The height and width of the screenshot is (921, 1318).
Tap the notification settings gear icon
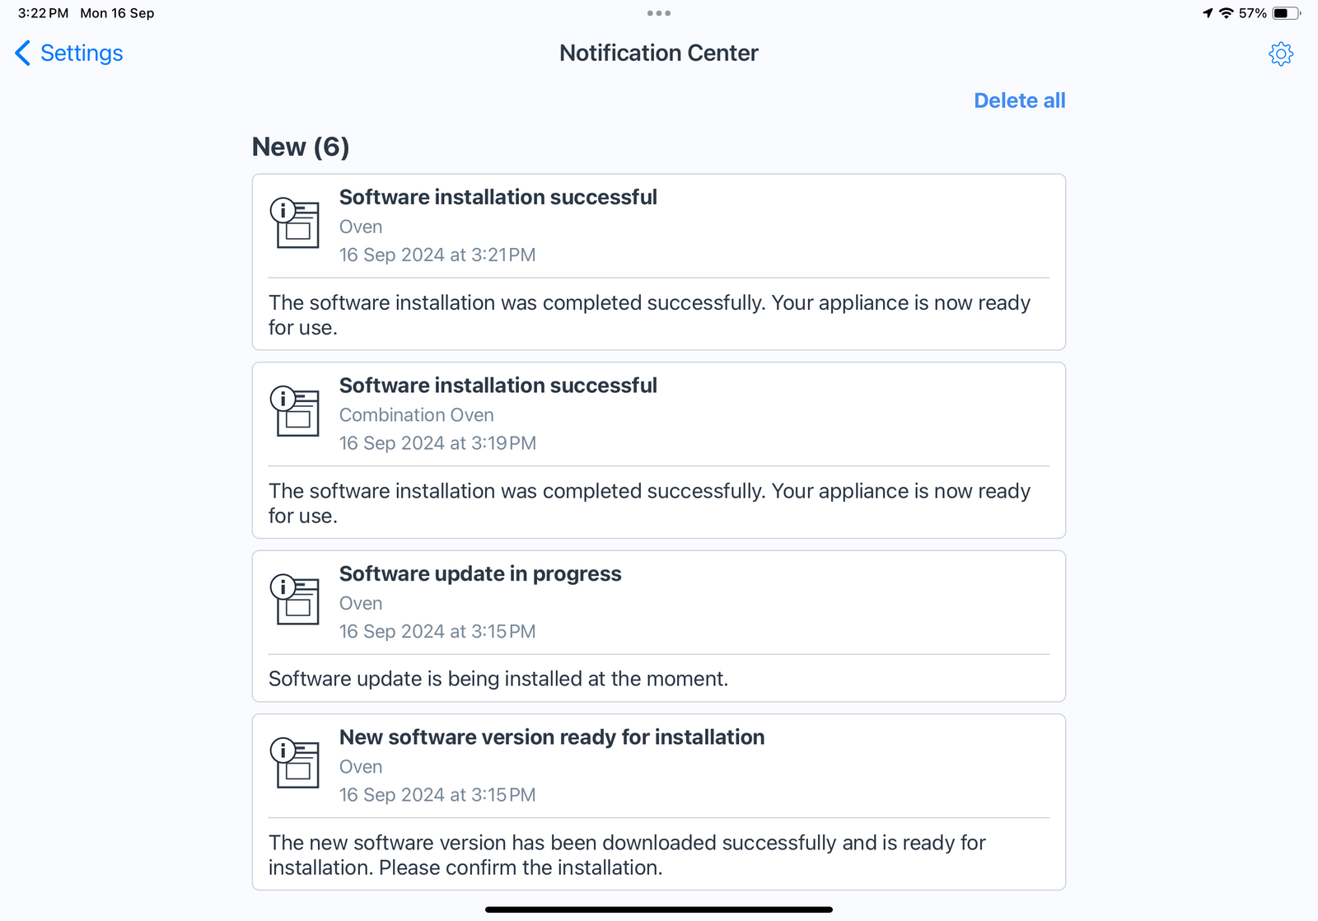(x=1280, y=54)
